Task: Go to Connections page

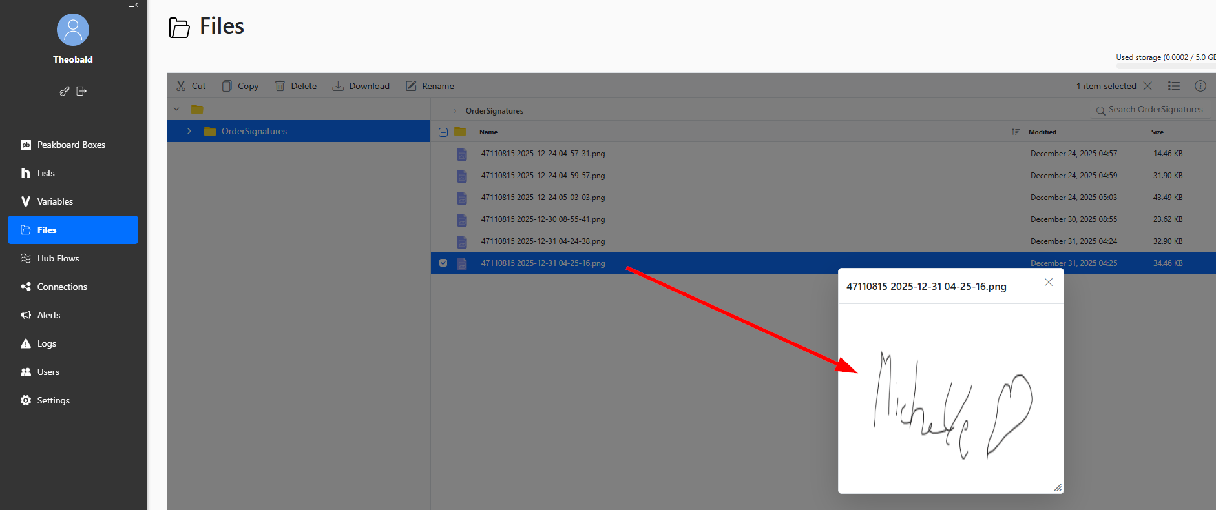Action: tap(62, 287)
